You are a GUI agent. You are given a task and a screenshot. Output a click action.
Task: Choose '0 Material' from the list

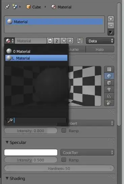pyautogui.click(x=36, y=51)
